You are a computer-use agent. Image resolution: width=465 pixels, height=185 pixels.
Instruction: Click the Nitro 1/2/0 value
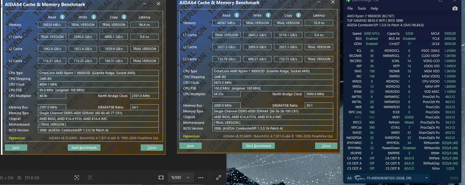(x=450, y=168)
